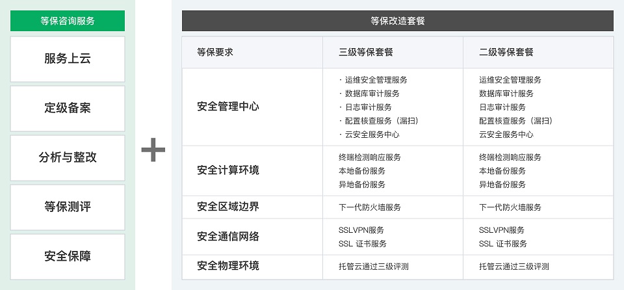The image size is (624, 290).
Task: Select the 等保改造套餐 dark header
Action: 398,21
